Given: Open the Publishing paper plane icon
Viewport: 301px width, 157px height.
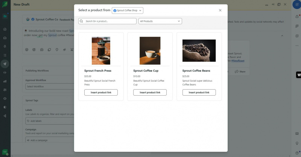Looking at the screenshot, I should coord(5,64).
